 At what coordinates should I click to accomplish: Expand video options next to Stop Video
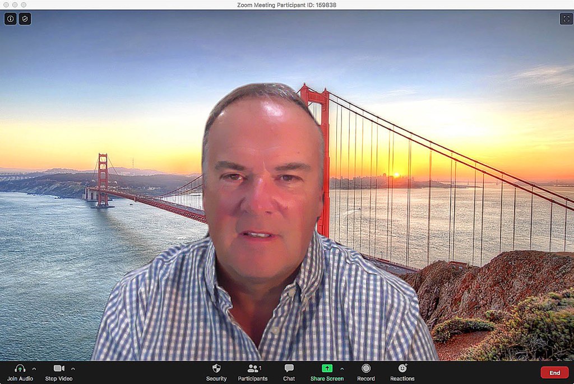click(73, 369)
